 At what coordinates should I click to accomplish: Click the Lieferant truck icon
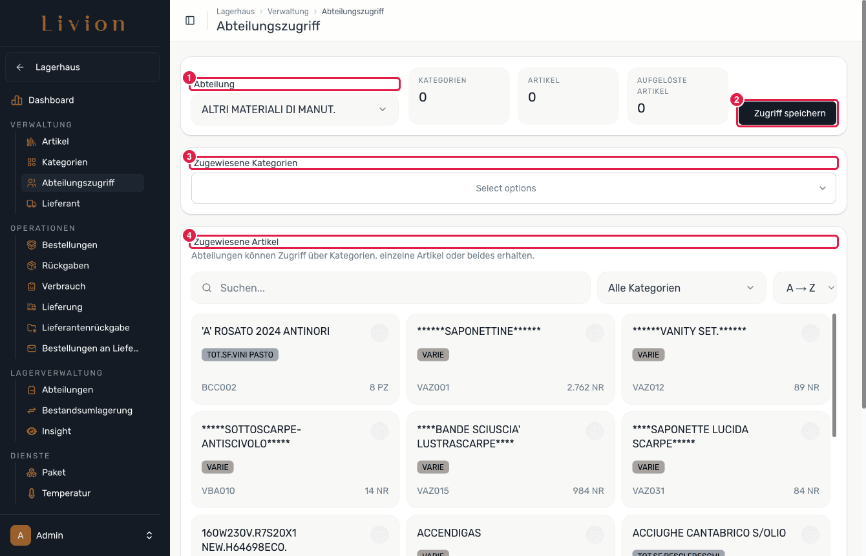coord(31,204)
